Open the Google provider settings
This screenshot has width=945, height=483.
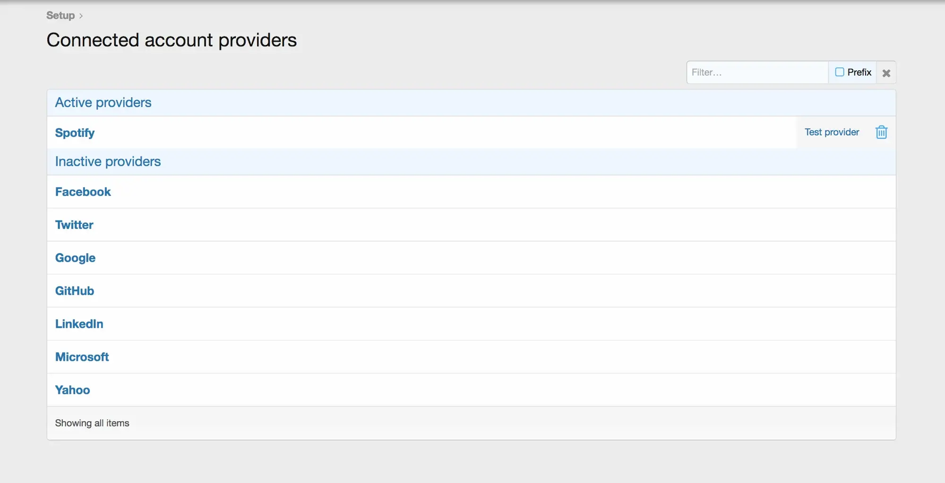pos(75,258)
